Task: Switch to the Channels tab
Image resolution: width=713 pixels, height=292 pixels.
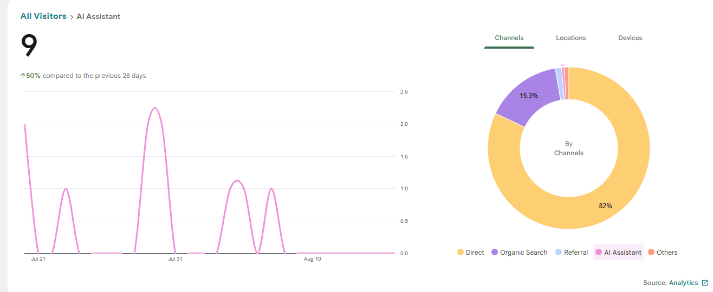Action: [x=509, y=38]
